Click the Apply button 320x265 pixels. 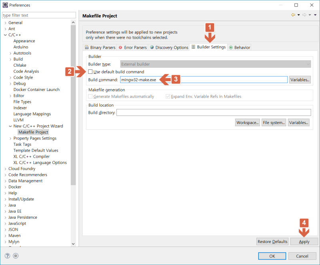[304, 241]
